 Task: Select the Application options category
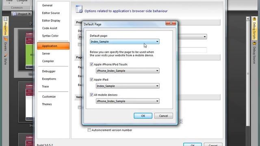click(53, 46)
